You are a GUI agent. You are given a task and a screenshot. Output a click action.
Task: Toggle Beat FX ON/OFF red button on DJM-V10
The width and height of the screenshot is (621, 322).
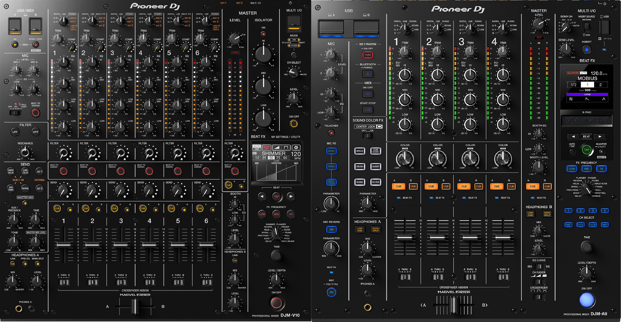[x=276, y=303]
